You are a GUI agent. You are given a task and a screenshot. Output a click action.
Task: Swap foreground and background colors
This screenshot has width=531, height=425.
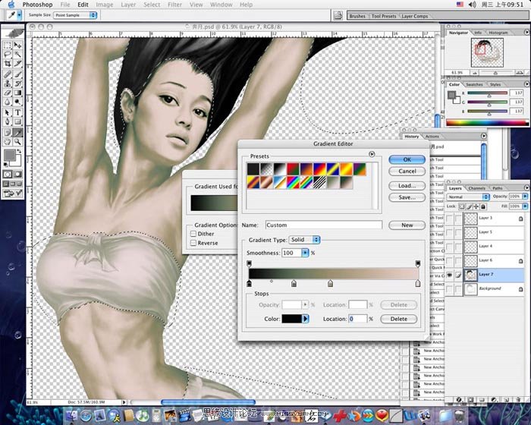coord(19,151)
